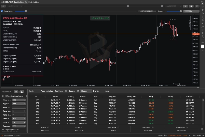Image resolution: width=205 pixels, height=137 pixels.
Task: Click the Balance $ column header
Action: pos(190,97)
